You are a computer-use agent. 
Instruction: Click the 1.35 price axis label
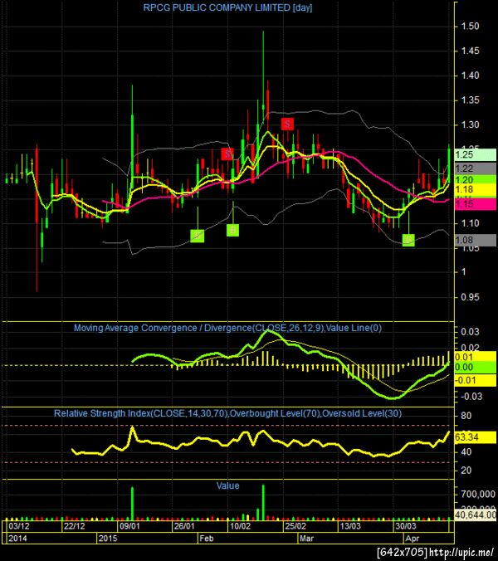470,100
